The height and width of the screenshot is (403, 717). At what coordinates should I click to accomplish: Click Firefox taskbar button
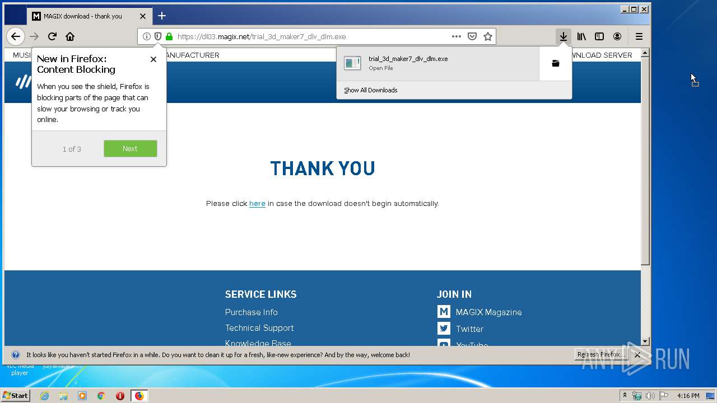(x=139, y=396)
